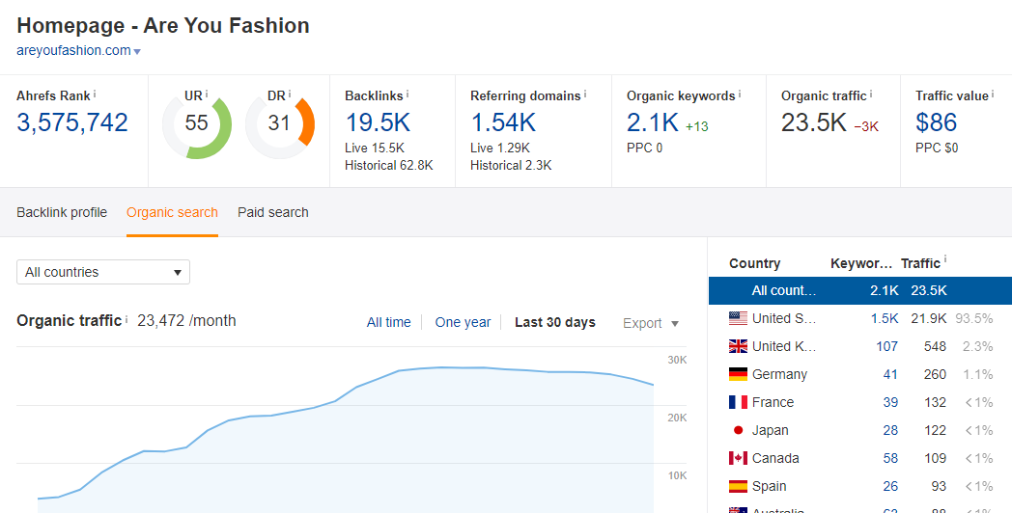Open the areyoufashion.com URL dropdown arrow
Viewport: 1012px width, 513px height.
[x=137, y=52]
